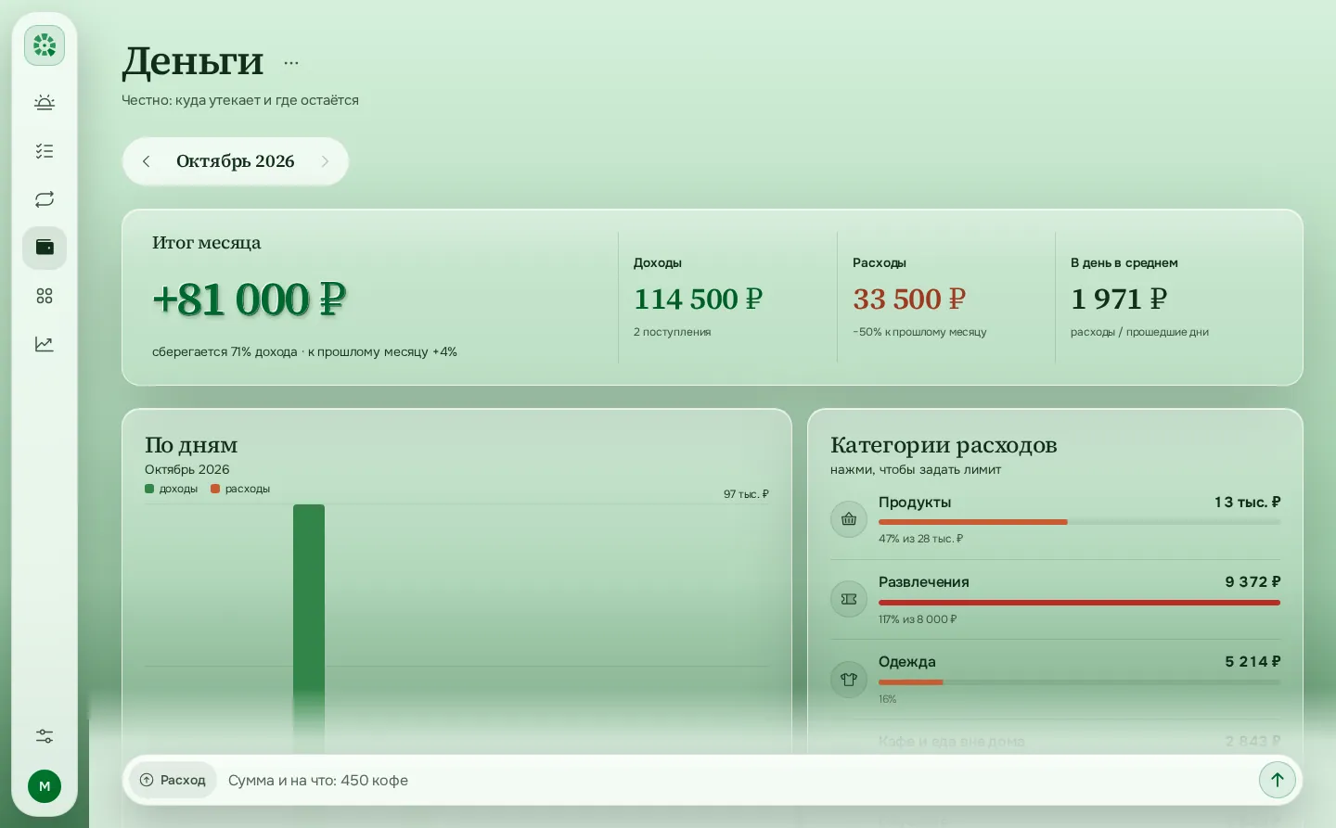
Task: Click the 114 500 ₽ income value
Action: (x=698, y=299)
